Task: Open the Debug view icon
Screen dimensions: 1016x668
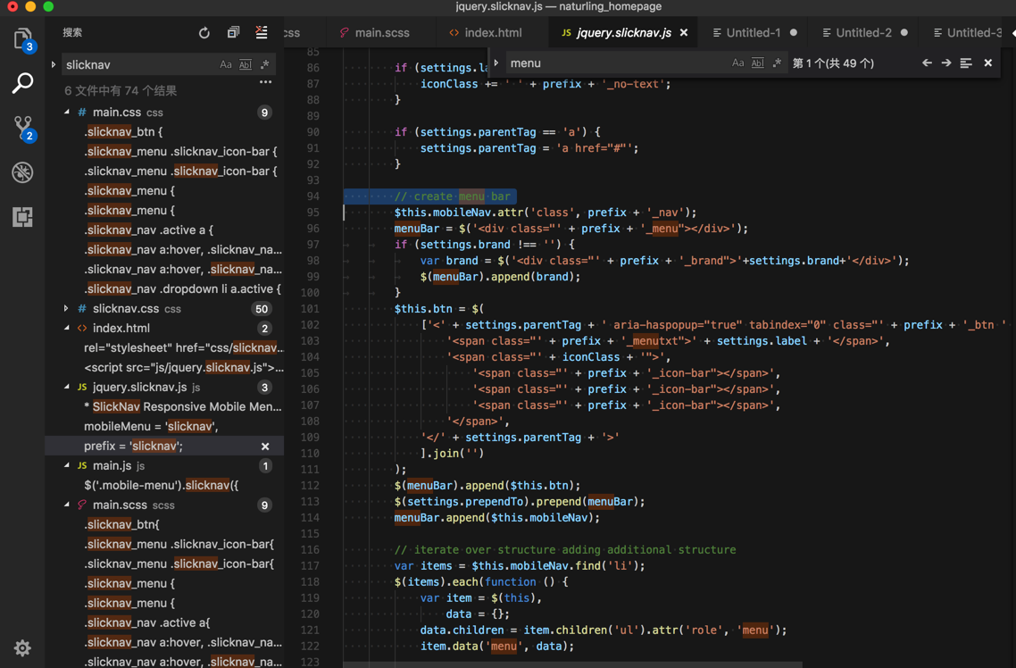Action: tap(22, 172)
